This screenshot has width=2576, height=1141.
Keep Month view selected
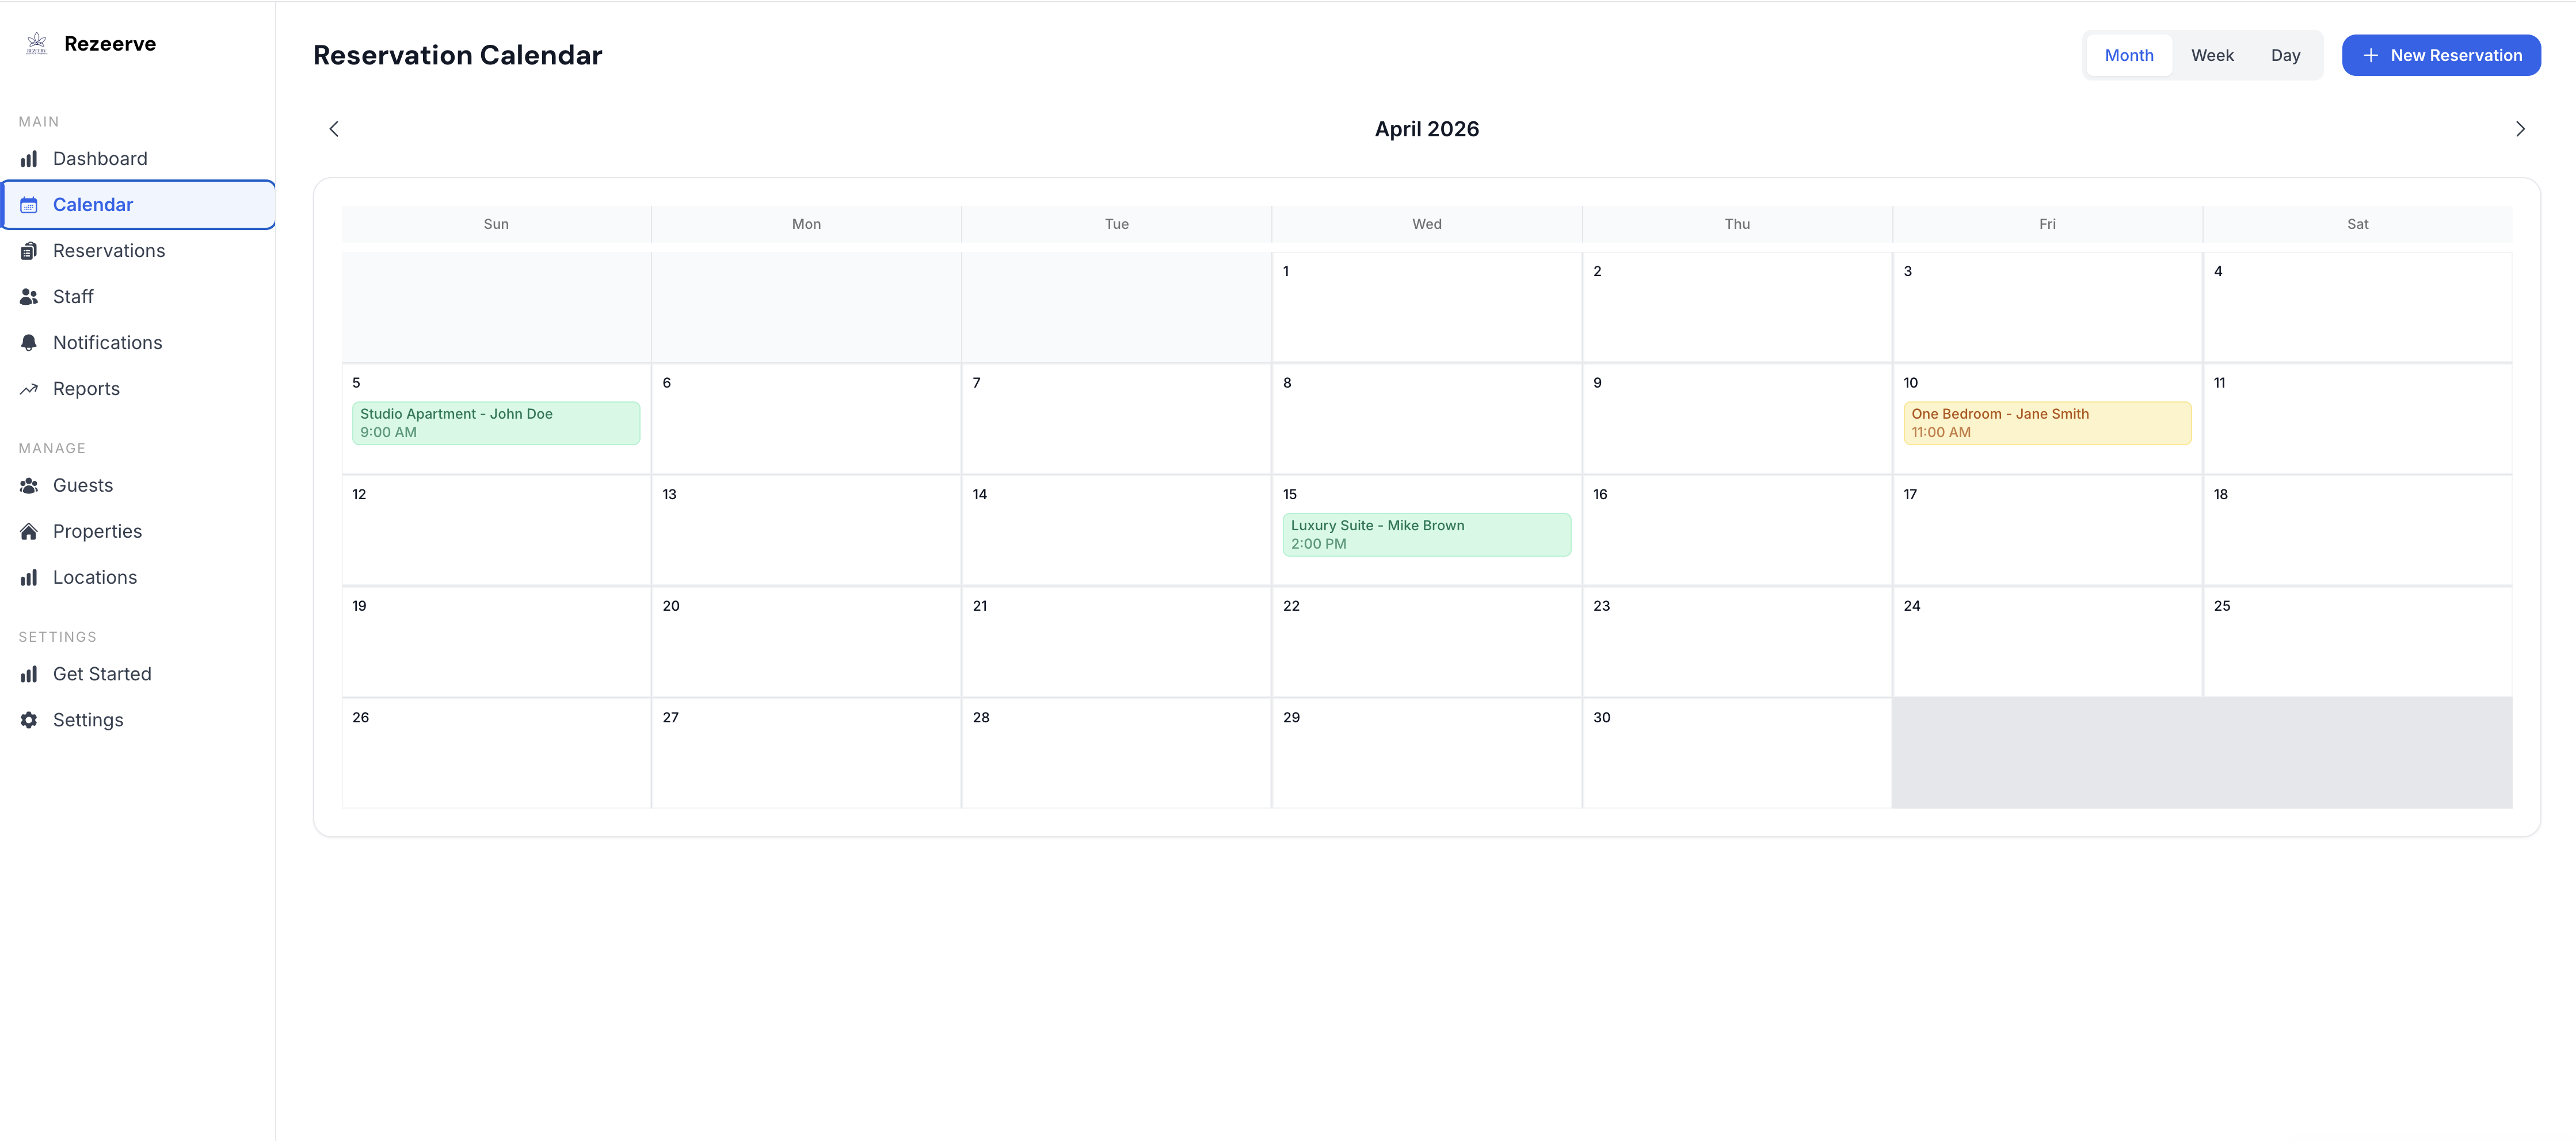point(2129,55)
